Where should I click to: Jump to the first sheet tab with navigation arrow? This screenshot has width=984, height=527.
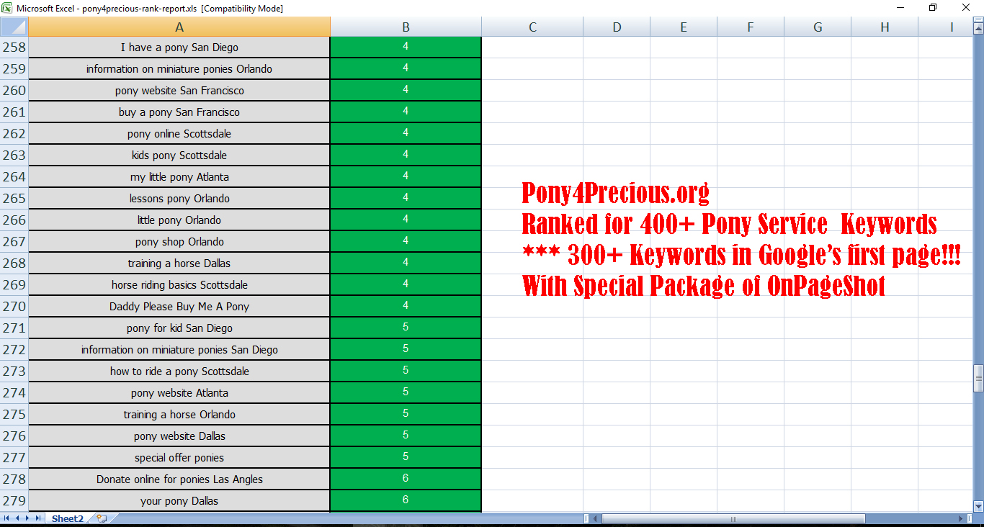click(x=7, y=518)
